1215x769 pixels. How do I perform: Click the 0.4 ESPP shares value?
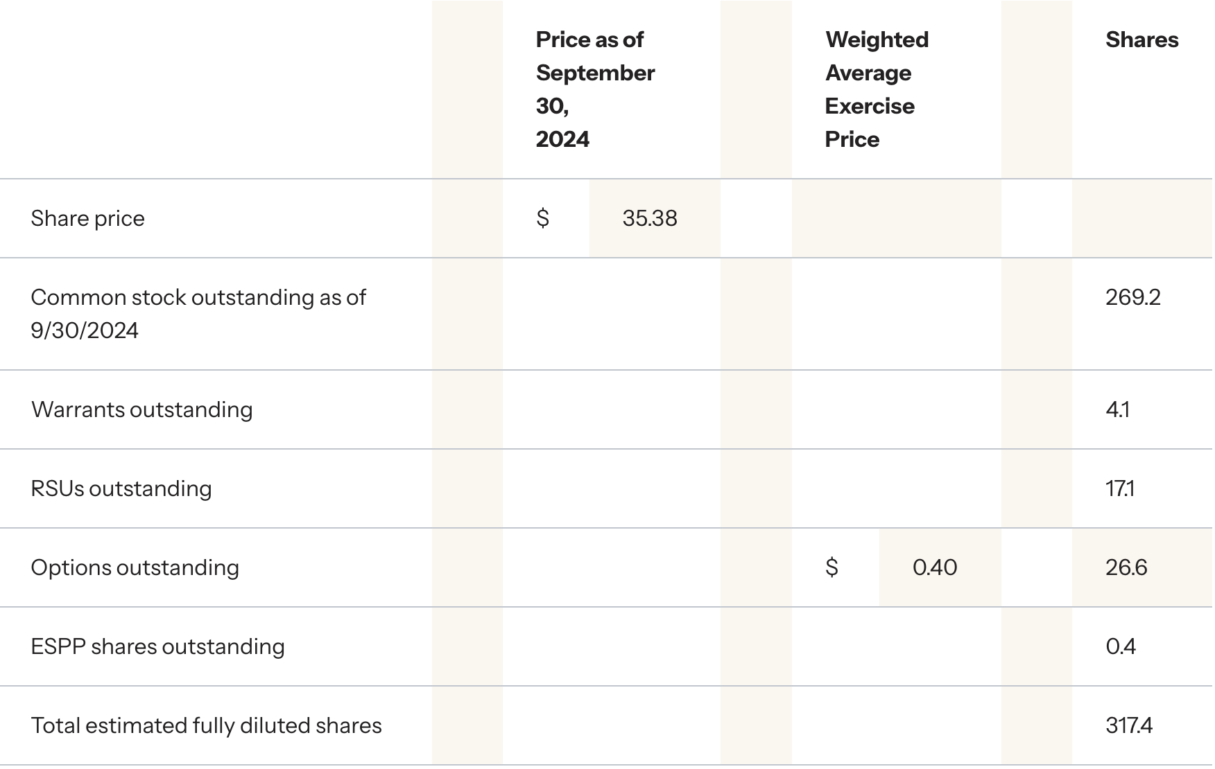[x=1121, y=646]
